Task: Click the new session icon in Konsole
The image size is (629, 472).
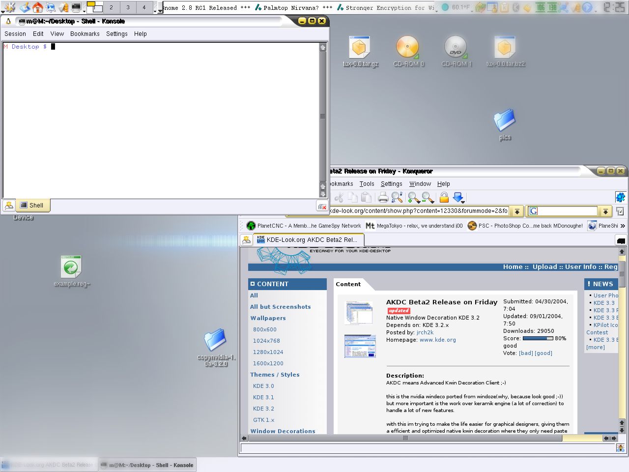Action: tap(9, 206)
